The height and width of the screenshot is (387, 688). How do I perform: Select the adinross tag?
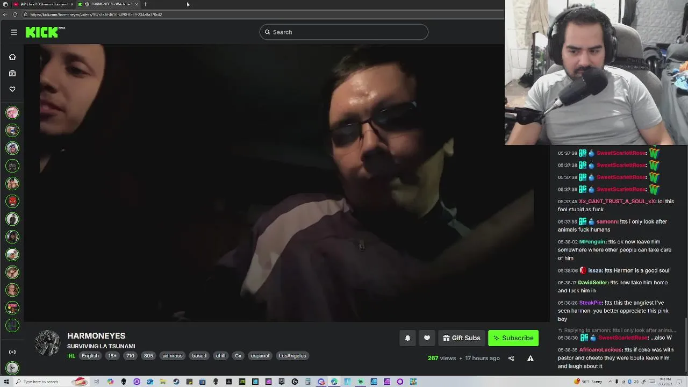point(173,356)
